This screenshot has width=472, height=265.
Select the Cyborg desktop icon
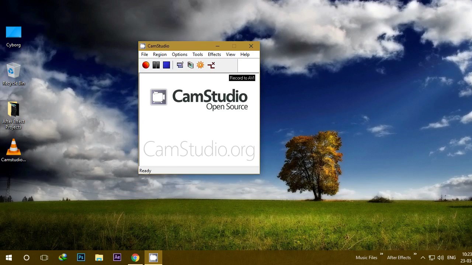14,37
